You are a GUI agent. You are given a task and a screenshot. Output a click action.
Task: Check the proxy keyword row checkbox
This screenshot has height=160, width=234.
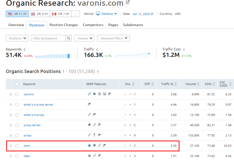click(17, 135)
